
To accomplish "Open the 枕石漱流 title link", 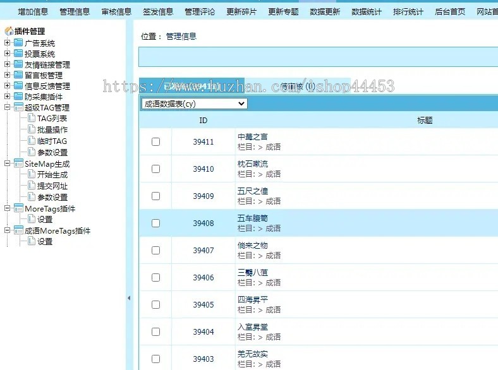I will [253, 164].
